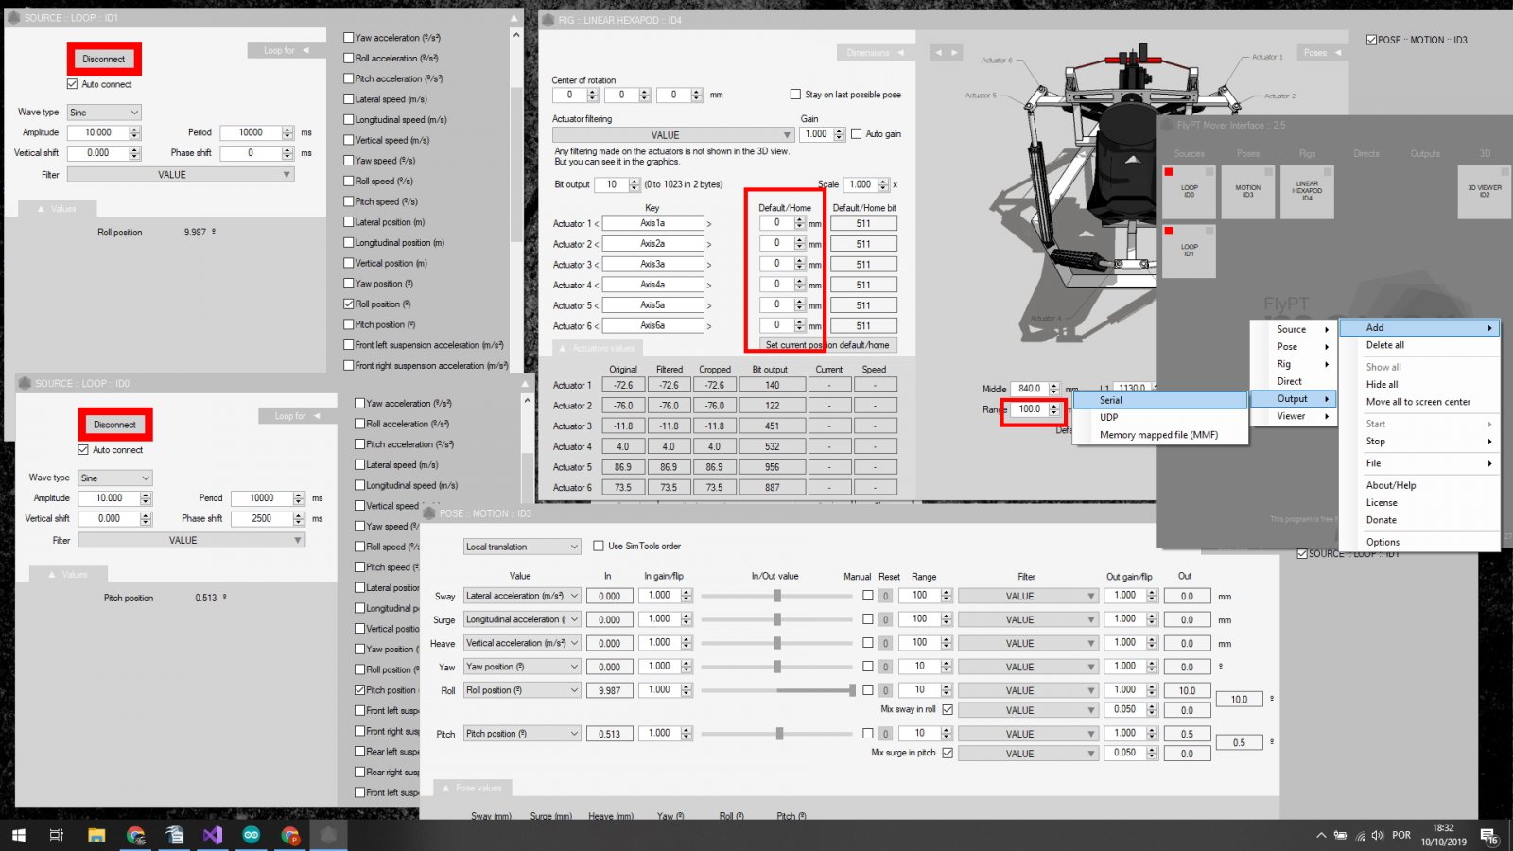Open the Source submenu

tap(1294, 329)
